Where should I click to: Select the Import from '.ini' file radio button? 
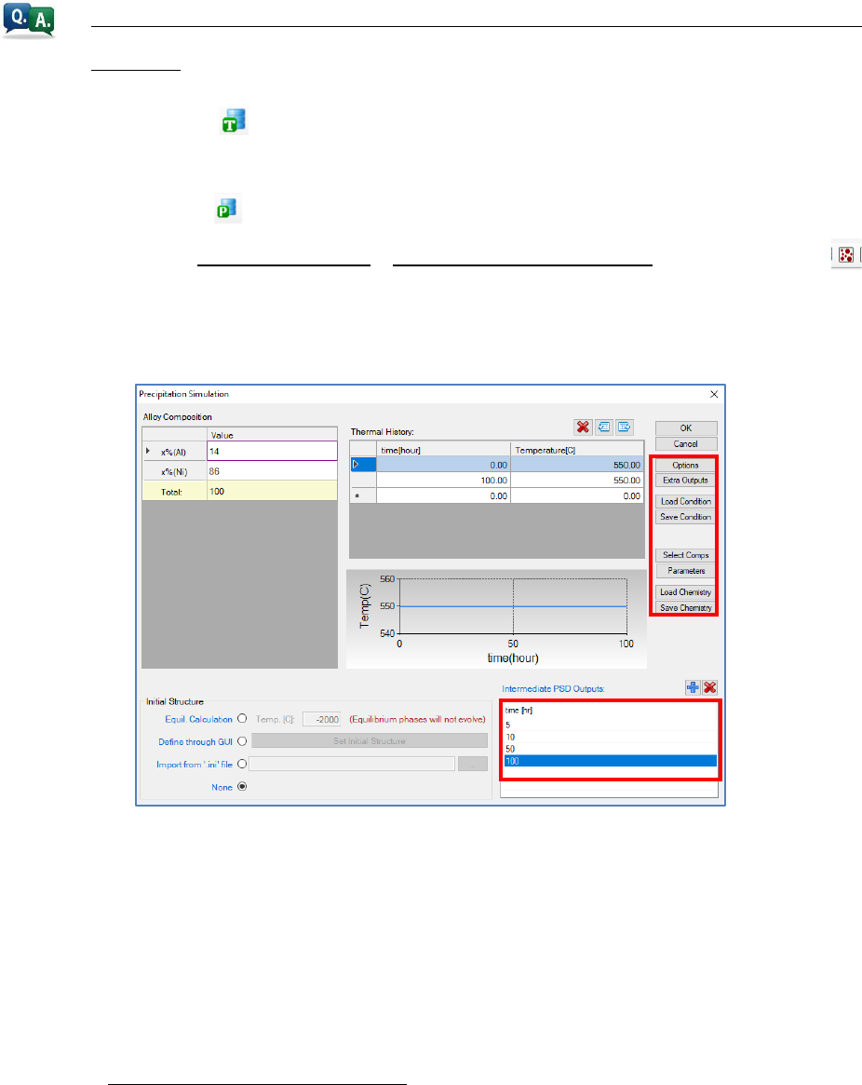pyautogui.click(x=242, y=764)
